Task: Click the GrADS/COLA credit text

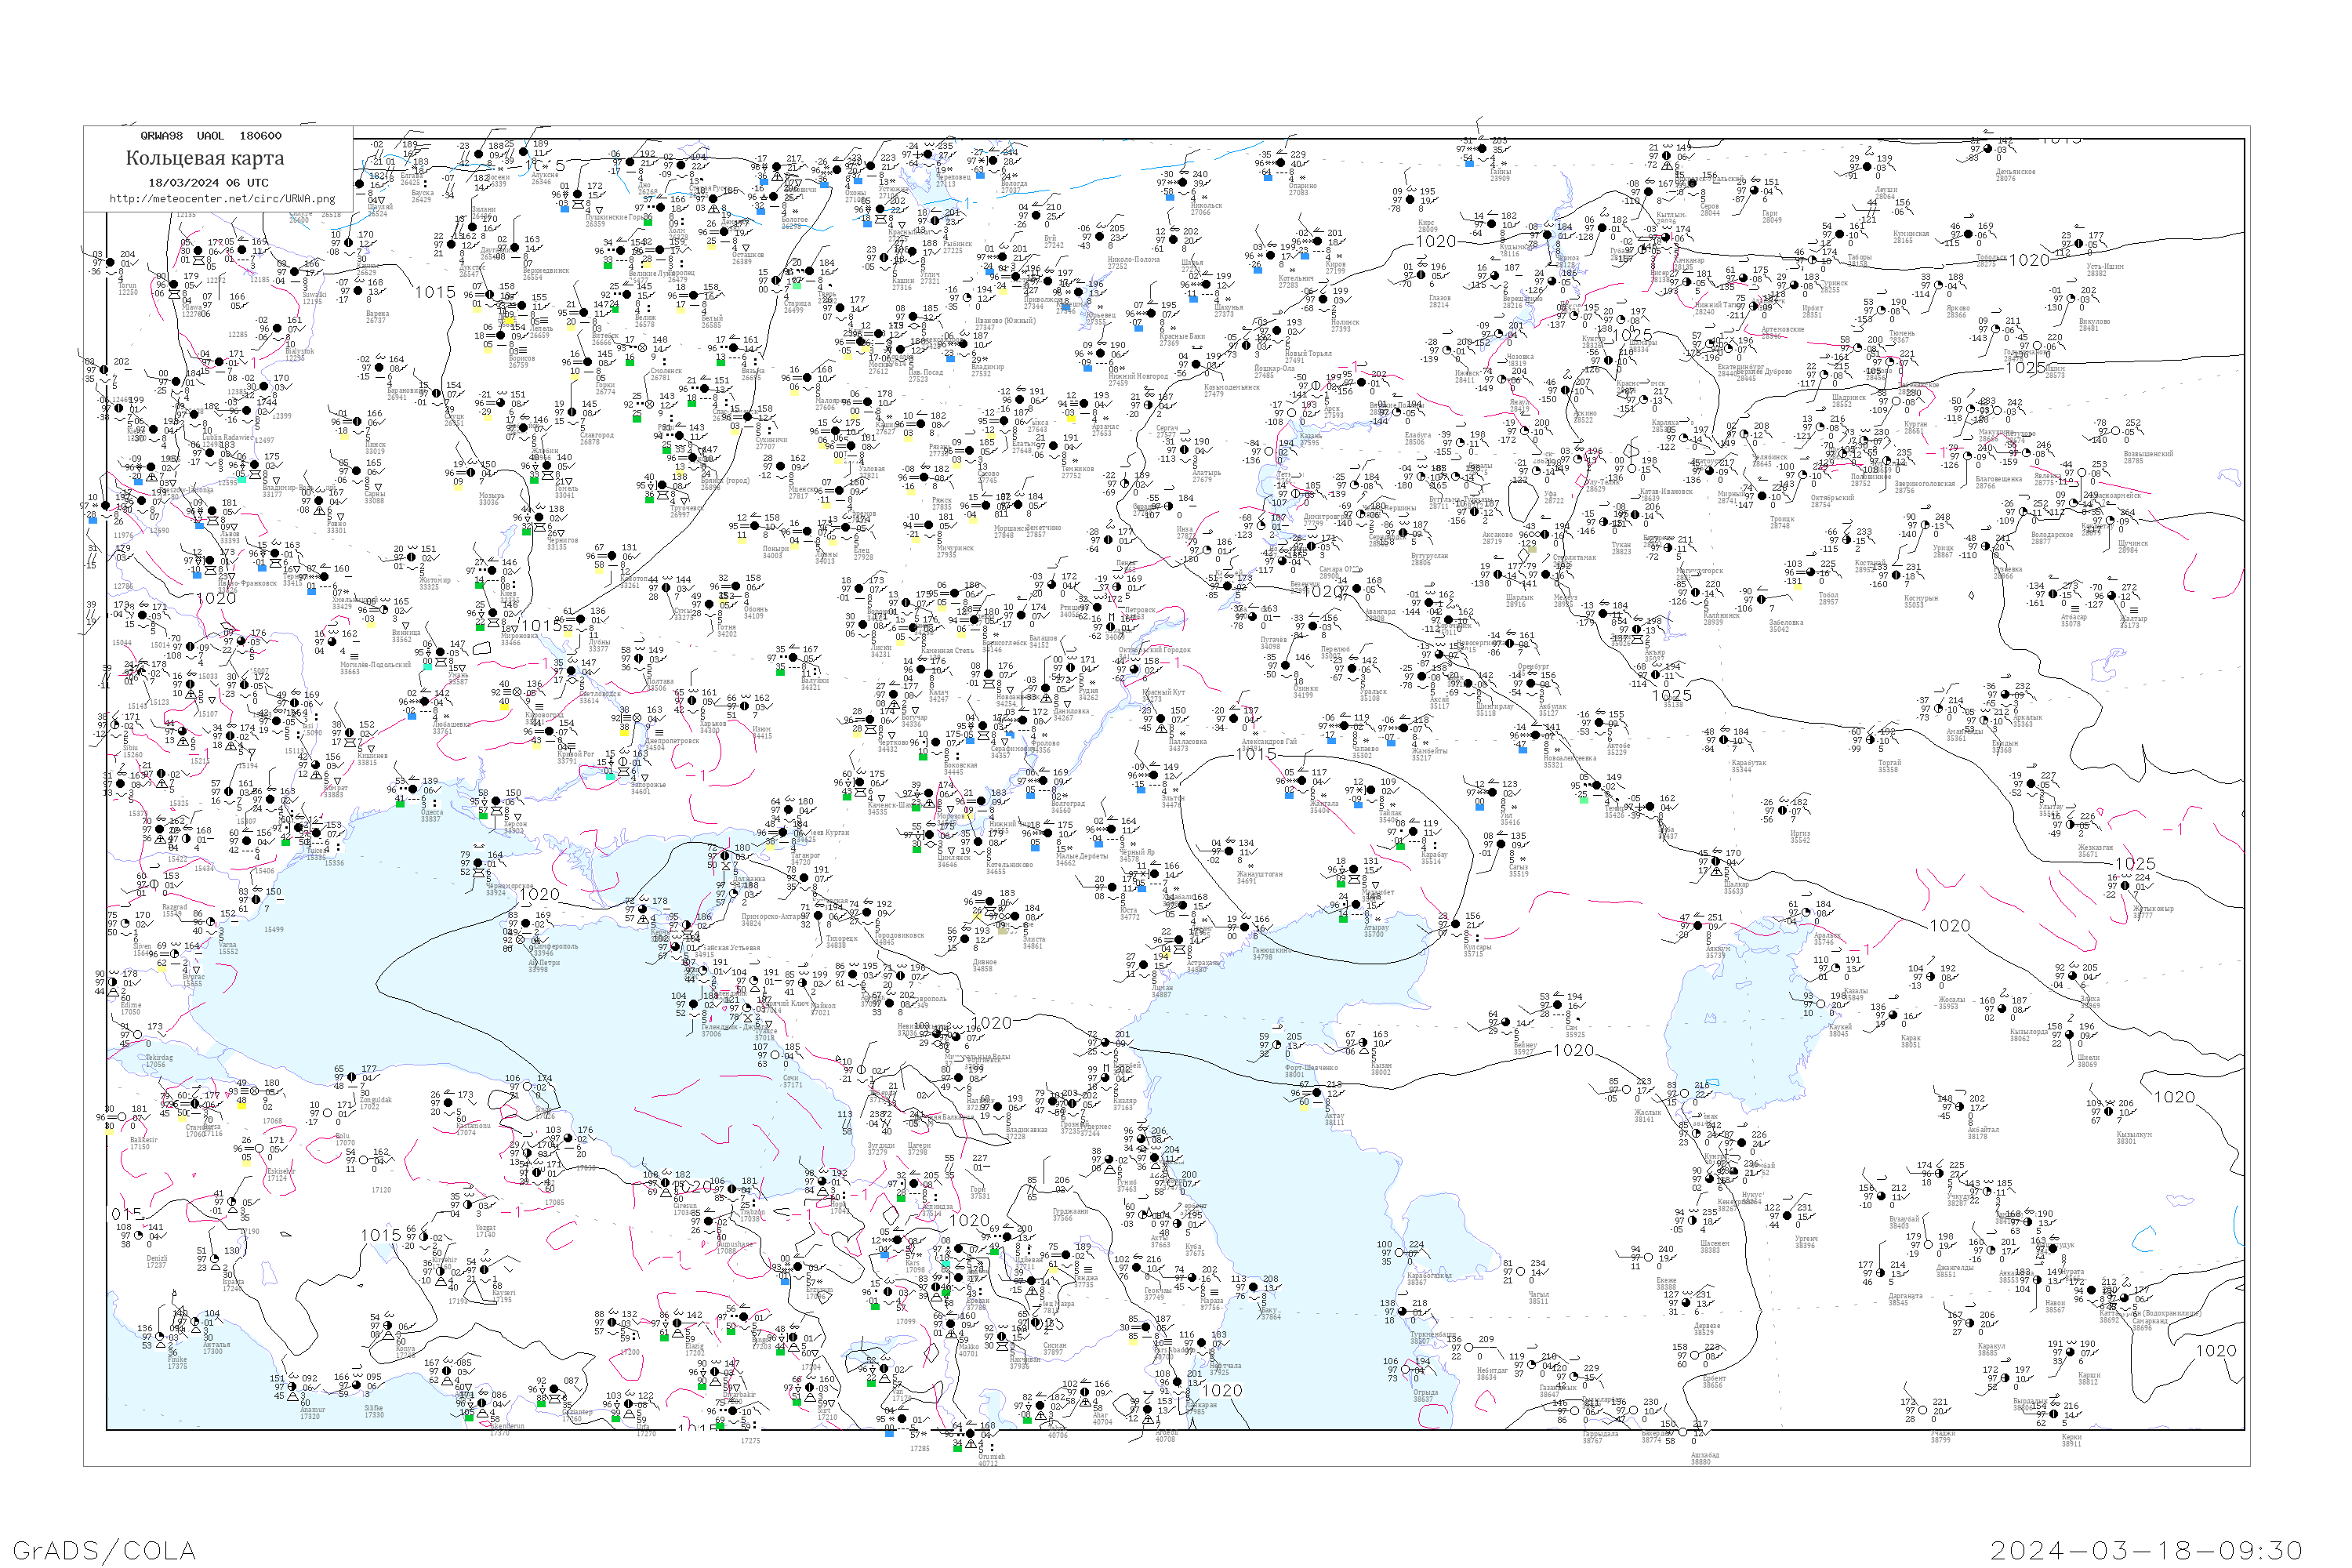Action: coord(104,1550)
